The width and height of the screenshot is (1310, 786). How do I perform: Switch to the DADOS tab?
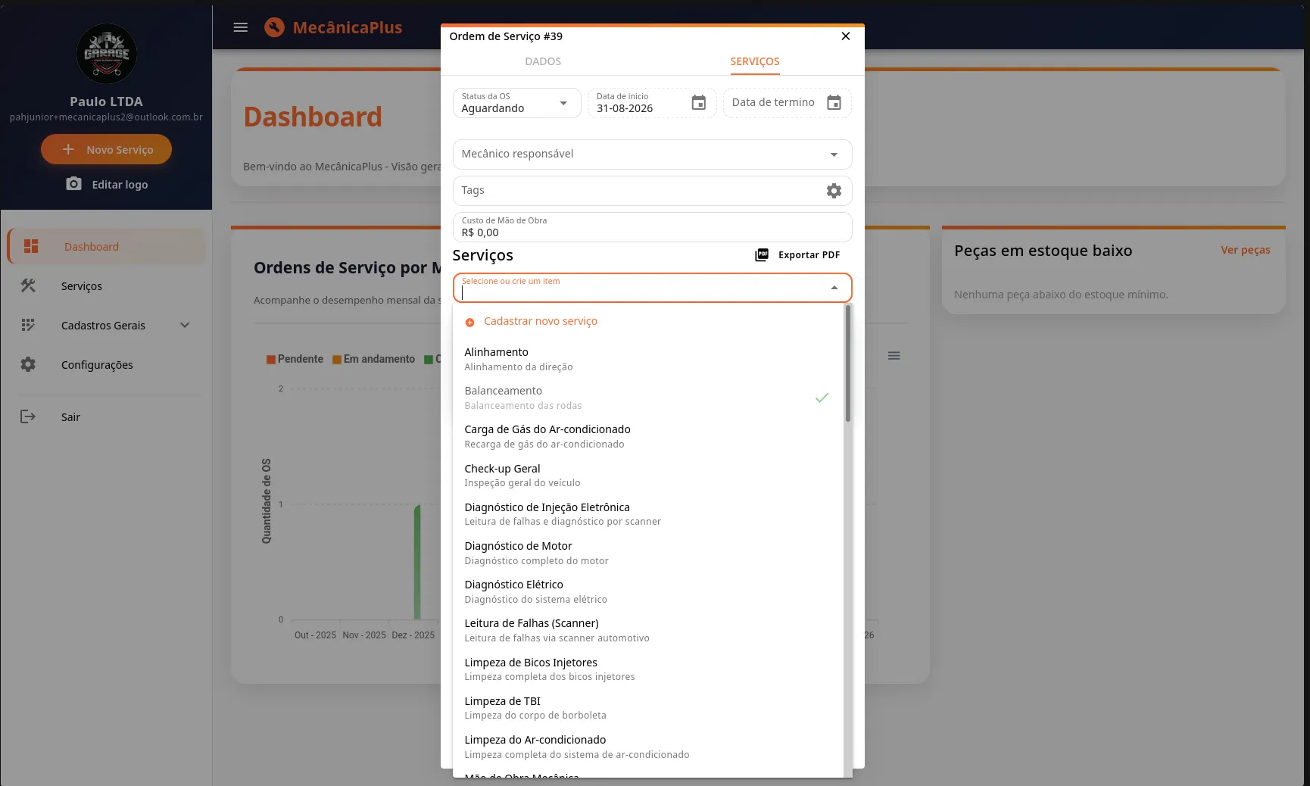coord(543,61)
